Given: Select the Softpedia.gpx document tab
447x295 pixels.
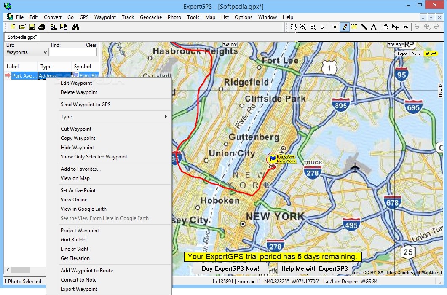Looking at the screenshot, I should (x=22, y=37).
